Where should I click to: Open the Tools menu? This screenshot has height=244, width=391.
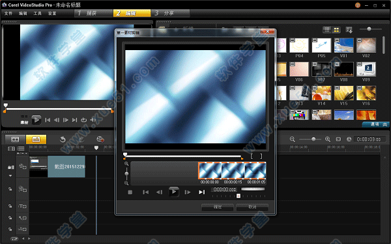pos(37,14)
